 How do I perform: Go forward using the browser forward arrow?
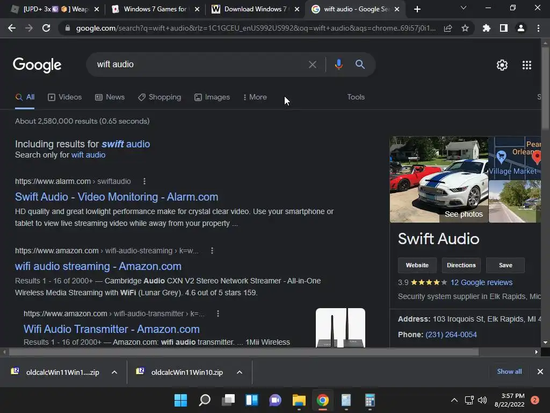point(29,28)
